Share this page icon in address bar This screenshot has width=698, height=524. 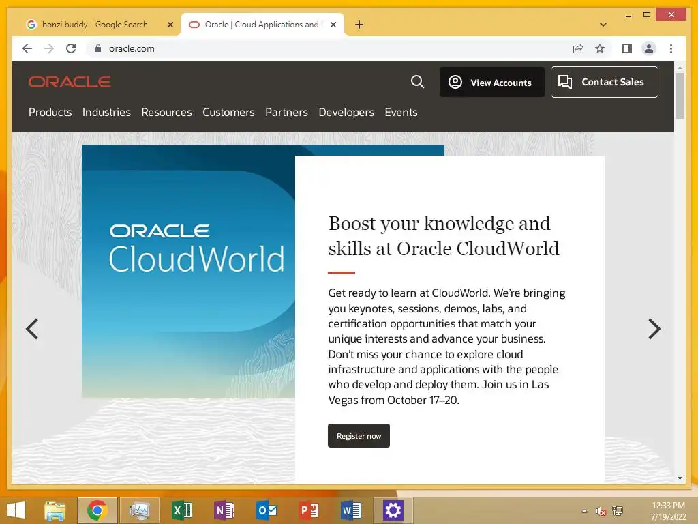pyautogui.click(x=578, y=48)
